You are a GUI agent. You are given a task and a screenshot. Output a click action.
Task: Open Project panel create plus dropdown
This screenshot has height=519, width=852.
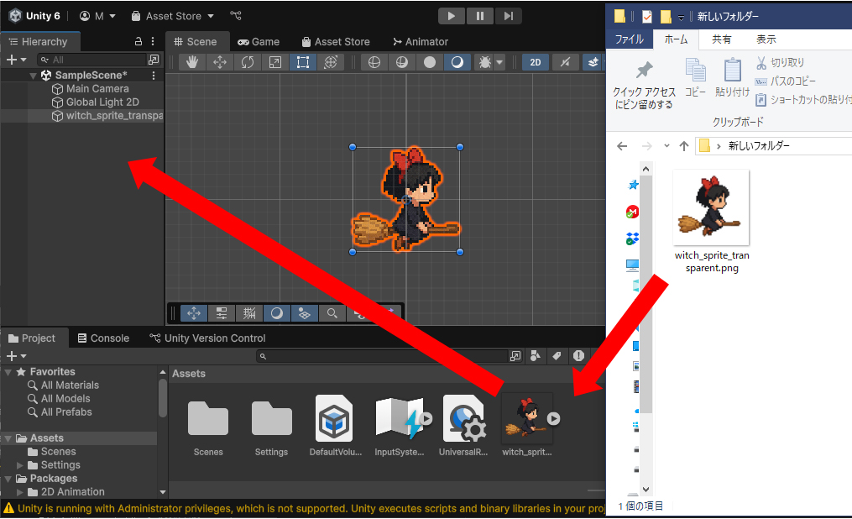tap(16, 356)
